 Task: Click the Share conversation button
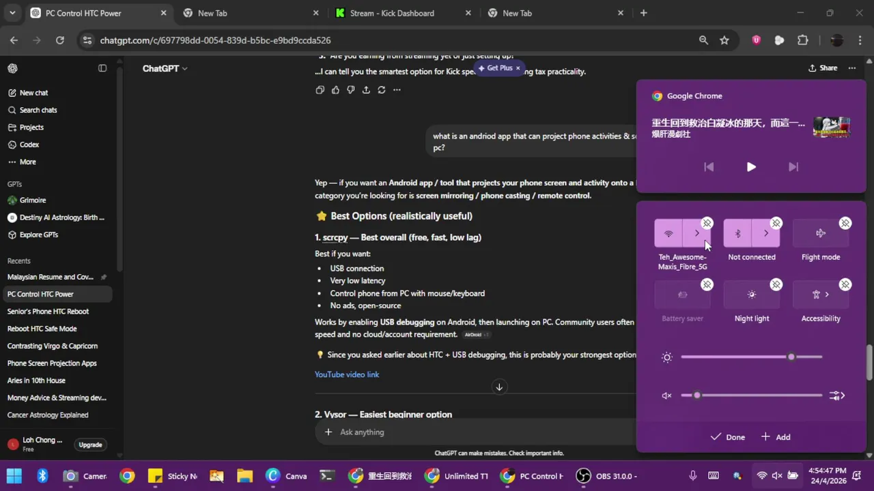(823, 68)
